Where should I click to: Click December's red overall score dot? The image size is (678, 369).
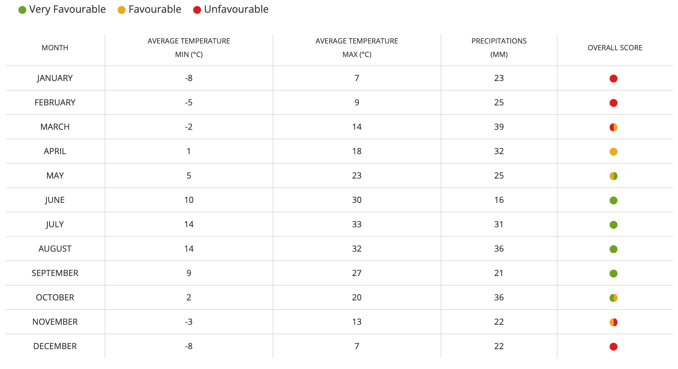point(613,346)
